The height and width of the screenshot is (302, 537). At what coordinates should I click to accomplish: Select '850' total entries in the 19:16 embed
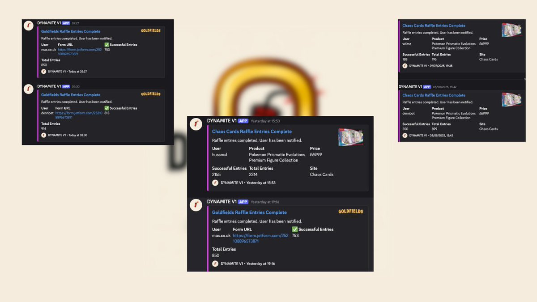point(216,255)
